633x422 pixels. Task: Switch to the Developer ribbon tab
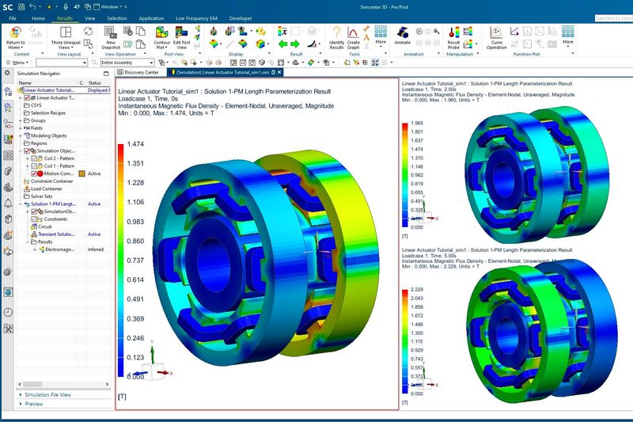[241, 18]
